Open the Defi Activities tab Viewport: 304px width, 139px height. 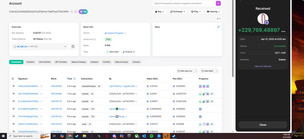pyautogui.click(x=45, y=62)
